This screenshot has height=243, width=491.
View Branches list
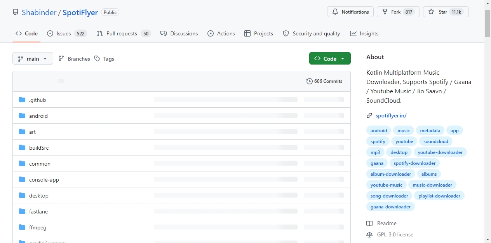point(74,59)
